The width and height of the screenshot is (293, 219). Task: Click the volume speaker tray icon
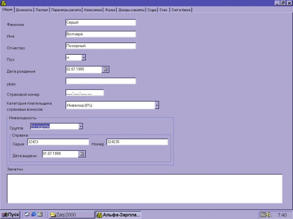[x=269, y=215]
